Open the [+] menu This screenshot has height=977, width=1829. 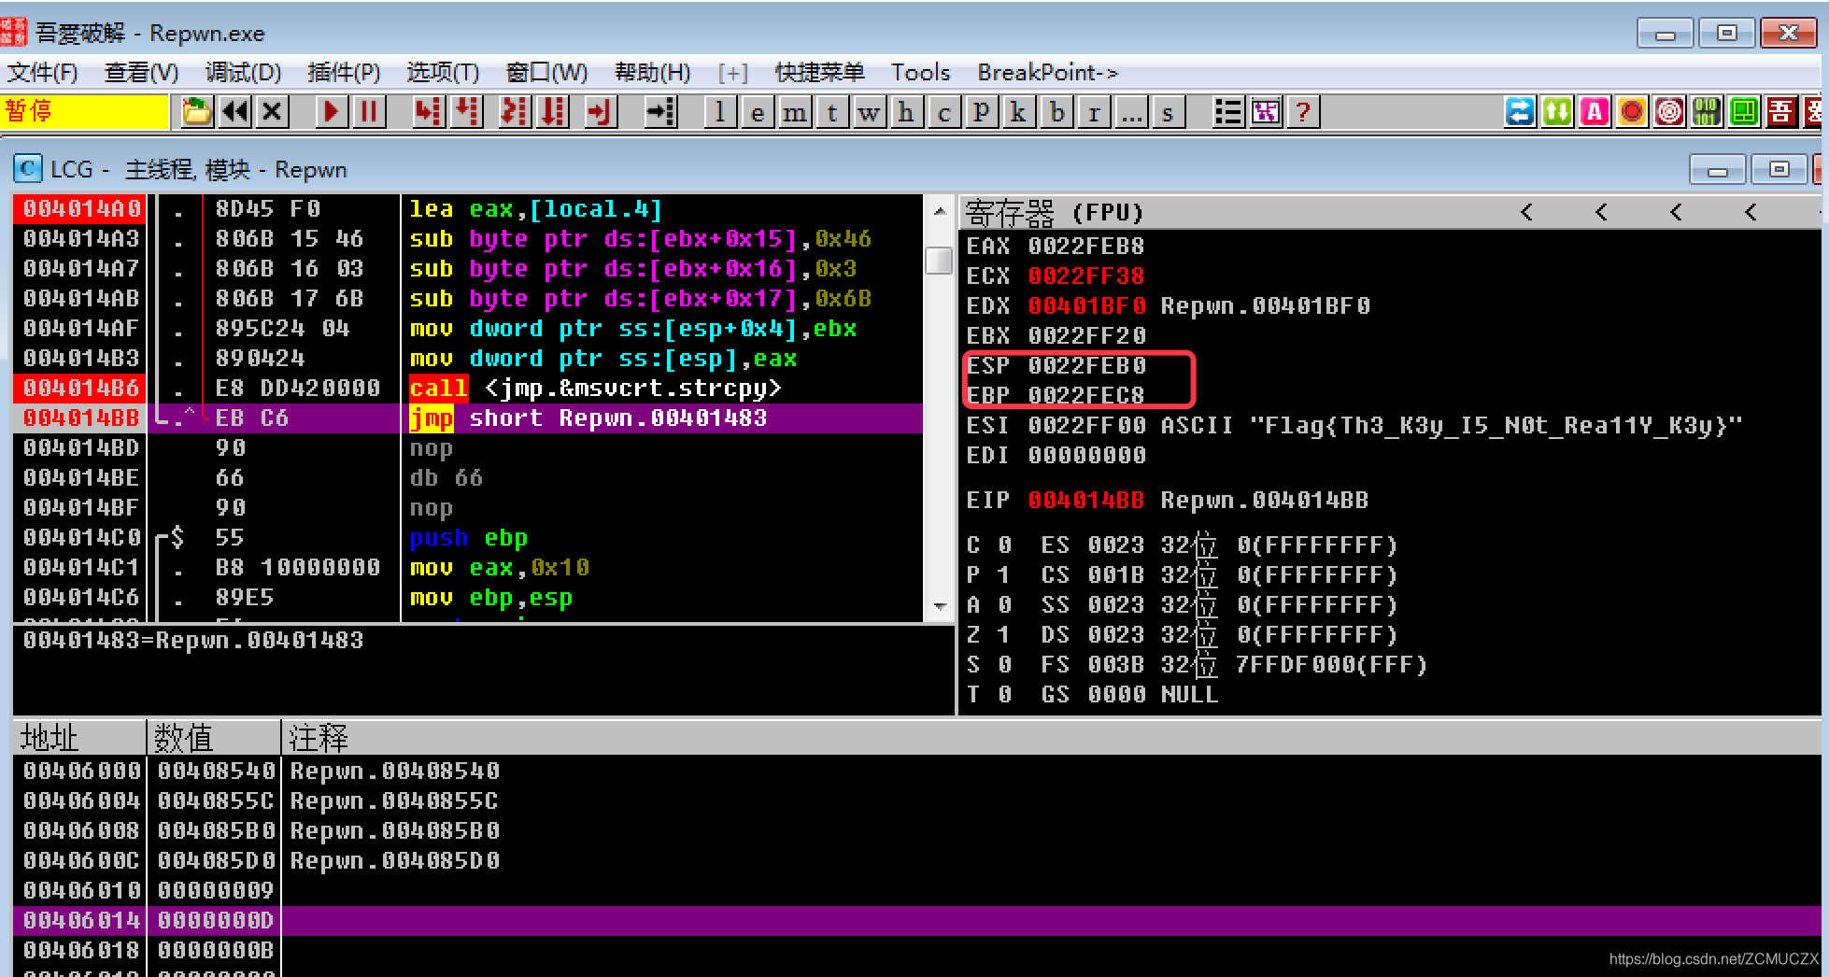733,72
